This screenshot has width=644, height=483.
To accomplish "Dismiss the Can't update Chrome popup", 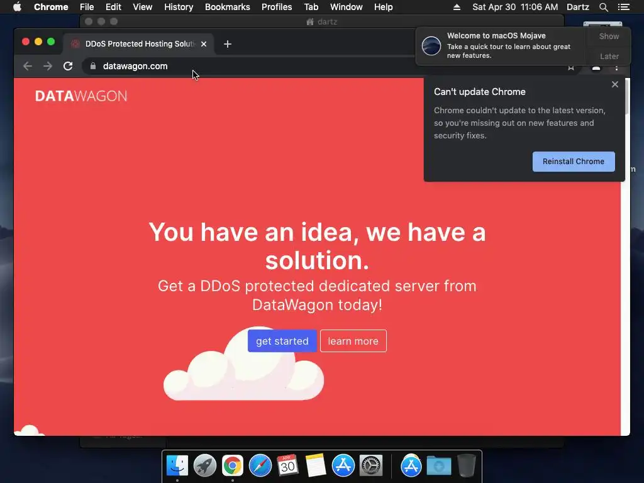I will [x=615, y=84].
